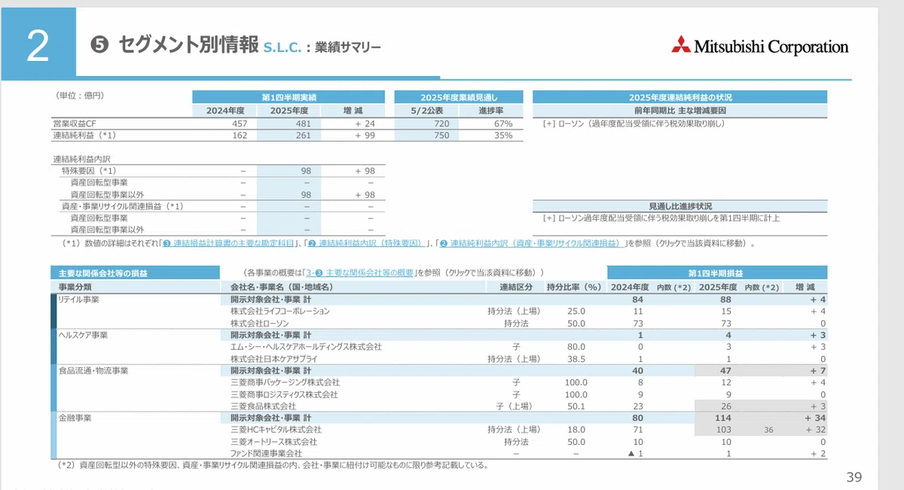
Task: Click the large section number 2 box
Action: click(38, 44)
